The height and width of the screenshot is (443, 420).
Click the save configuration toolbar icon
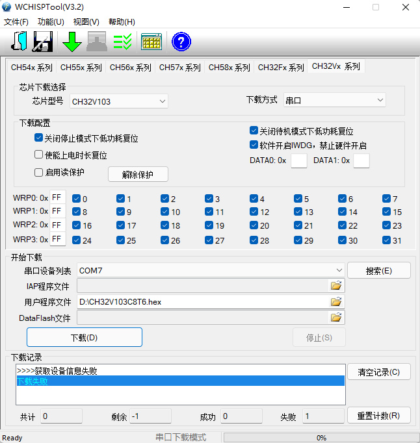[x=43, y=42]
